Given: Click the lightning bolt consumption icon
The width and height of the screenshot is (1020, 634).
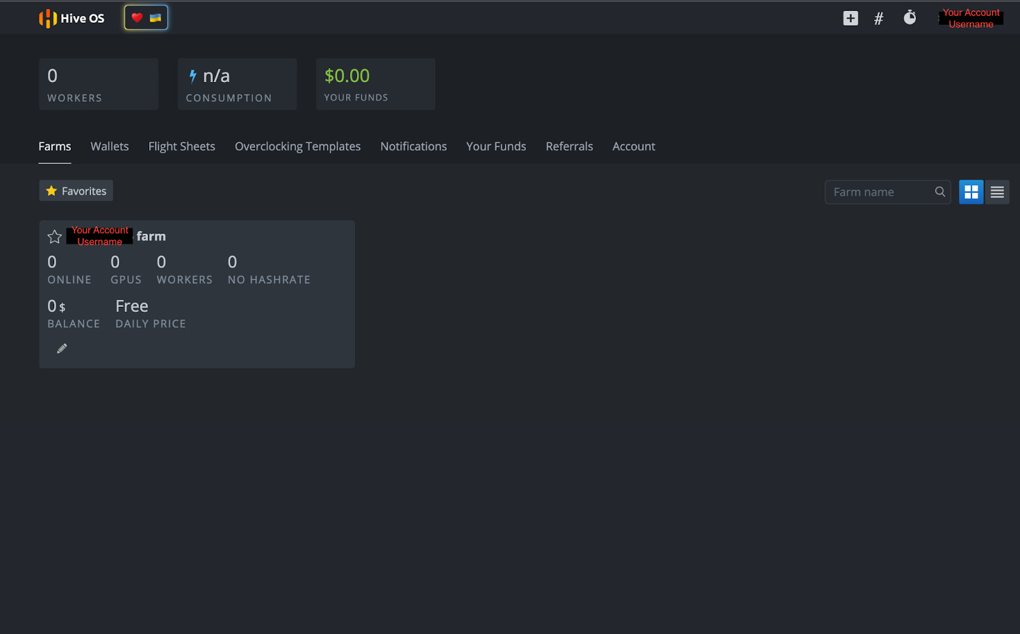Looking at the screenshot, I should [193, 76].
